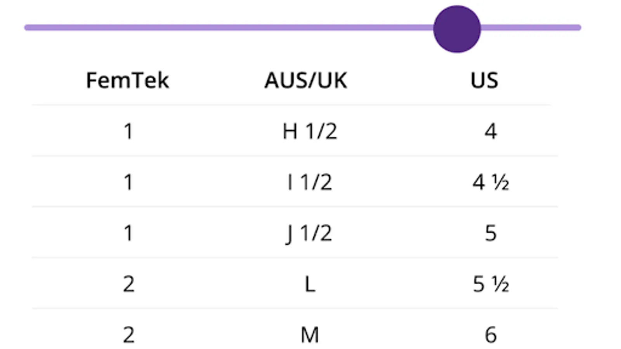Viewport: 621px width, 349px height.
Task: Click US size 4 ½ cell
Action: 491,182
